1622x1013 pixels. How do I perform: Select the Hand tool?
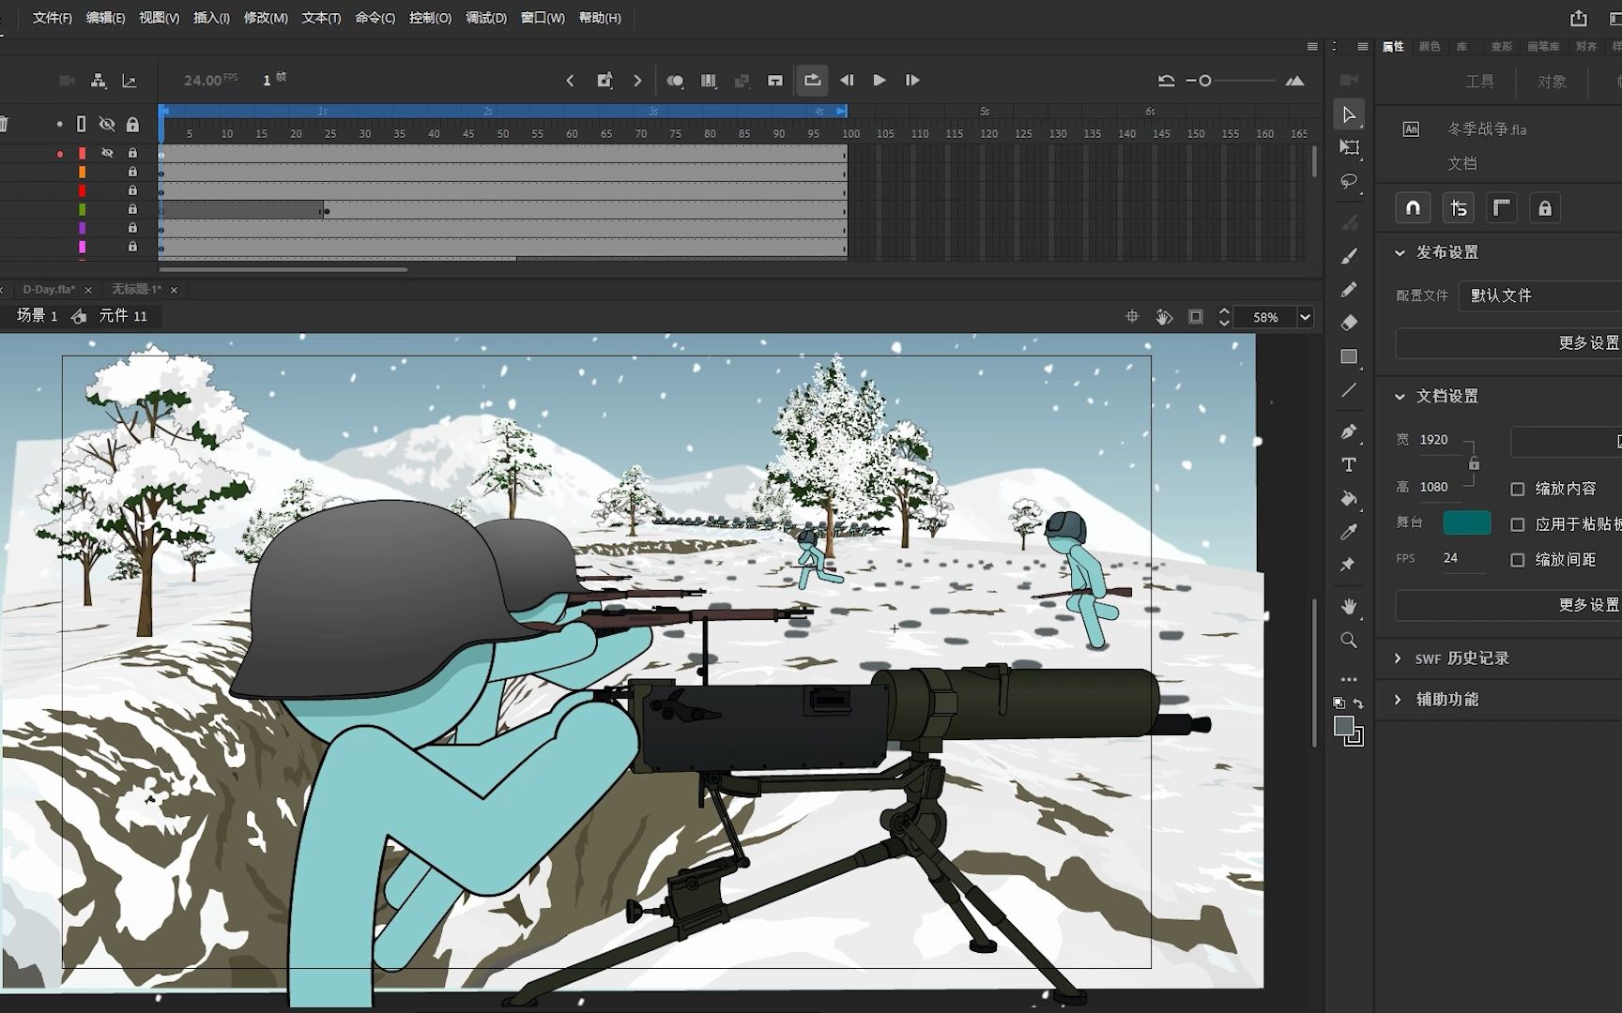click(x=1349, y=607)
